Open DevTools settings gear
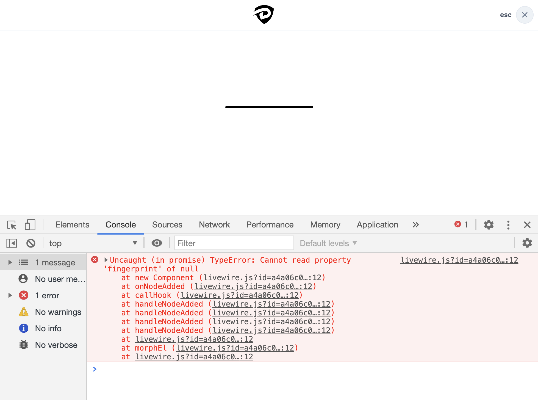This screenshot has width=538, height=400. tap(489, 225)
